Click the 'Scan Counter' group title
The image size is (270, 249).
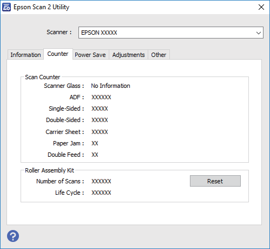(43, 77)
